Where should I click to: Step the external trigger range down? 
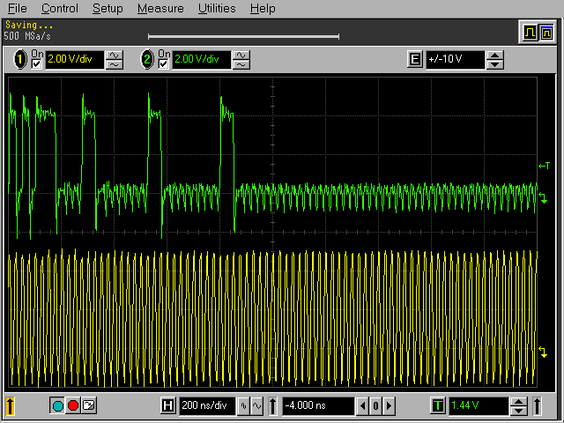[x=495, y=64]
